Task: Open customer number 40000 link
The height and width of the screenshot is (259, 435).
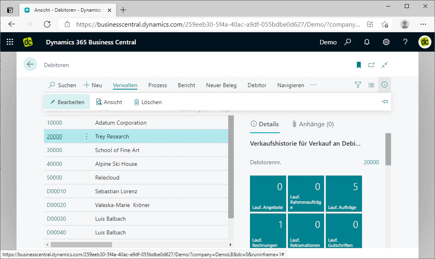Action: pos(54,164)
